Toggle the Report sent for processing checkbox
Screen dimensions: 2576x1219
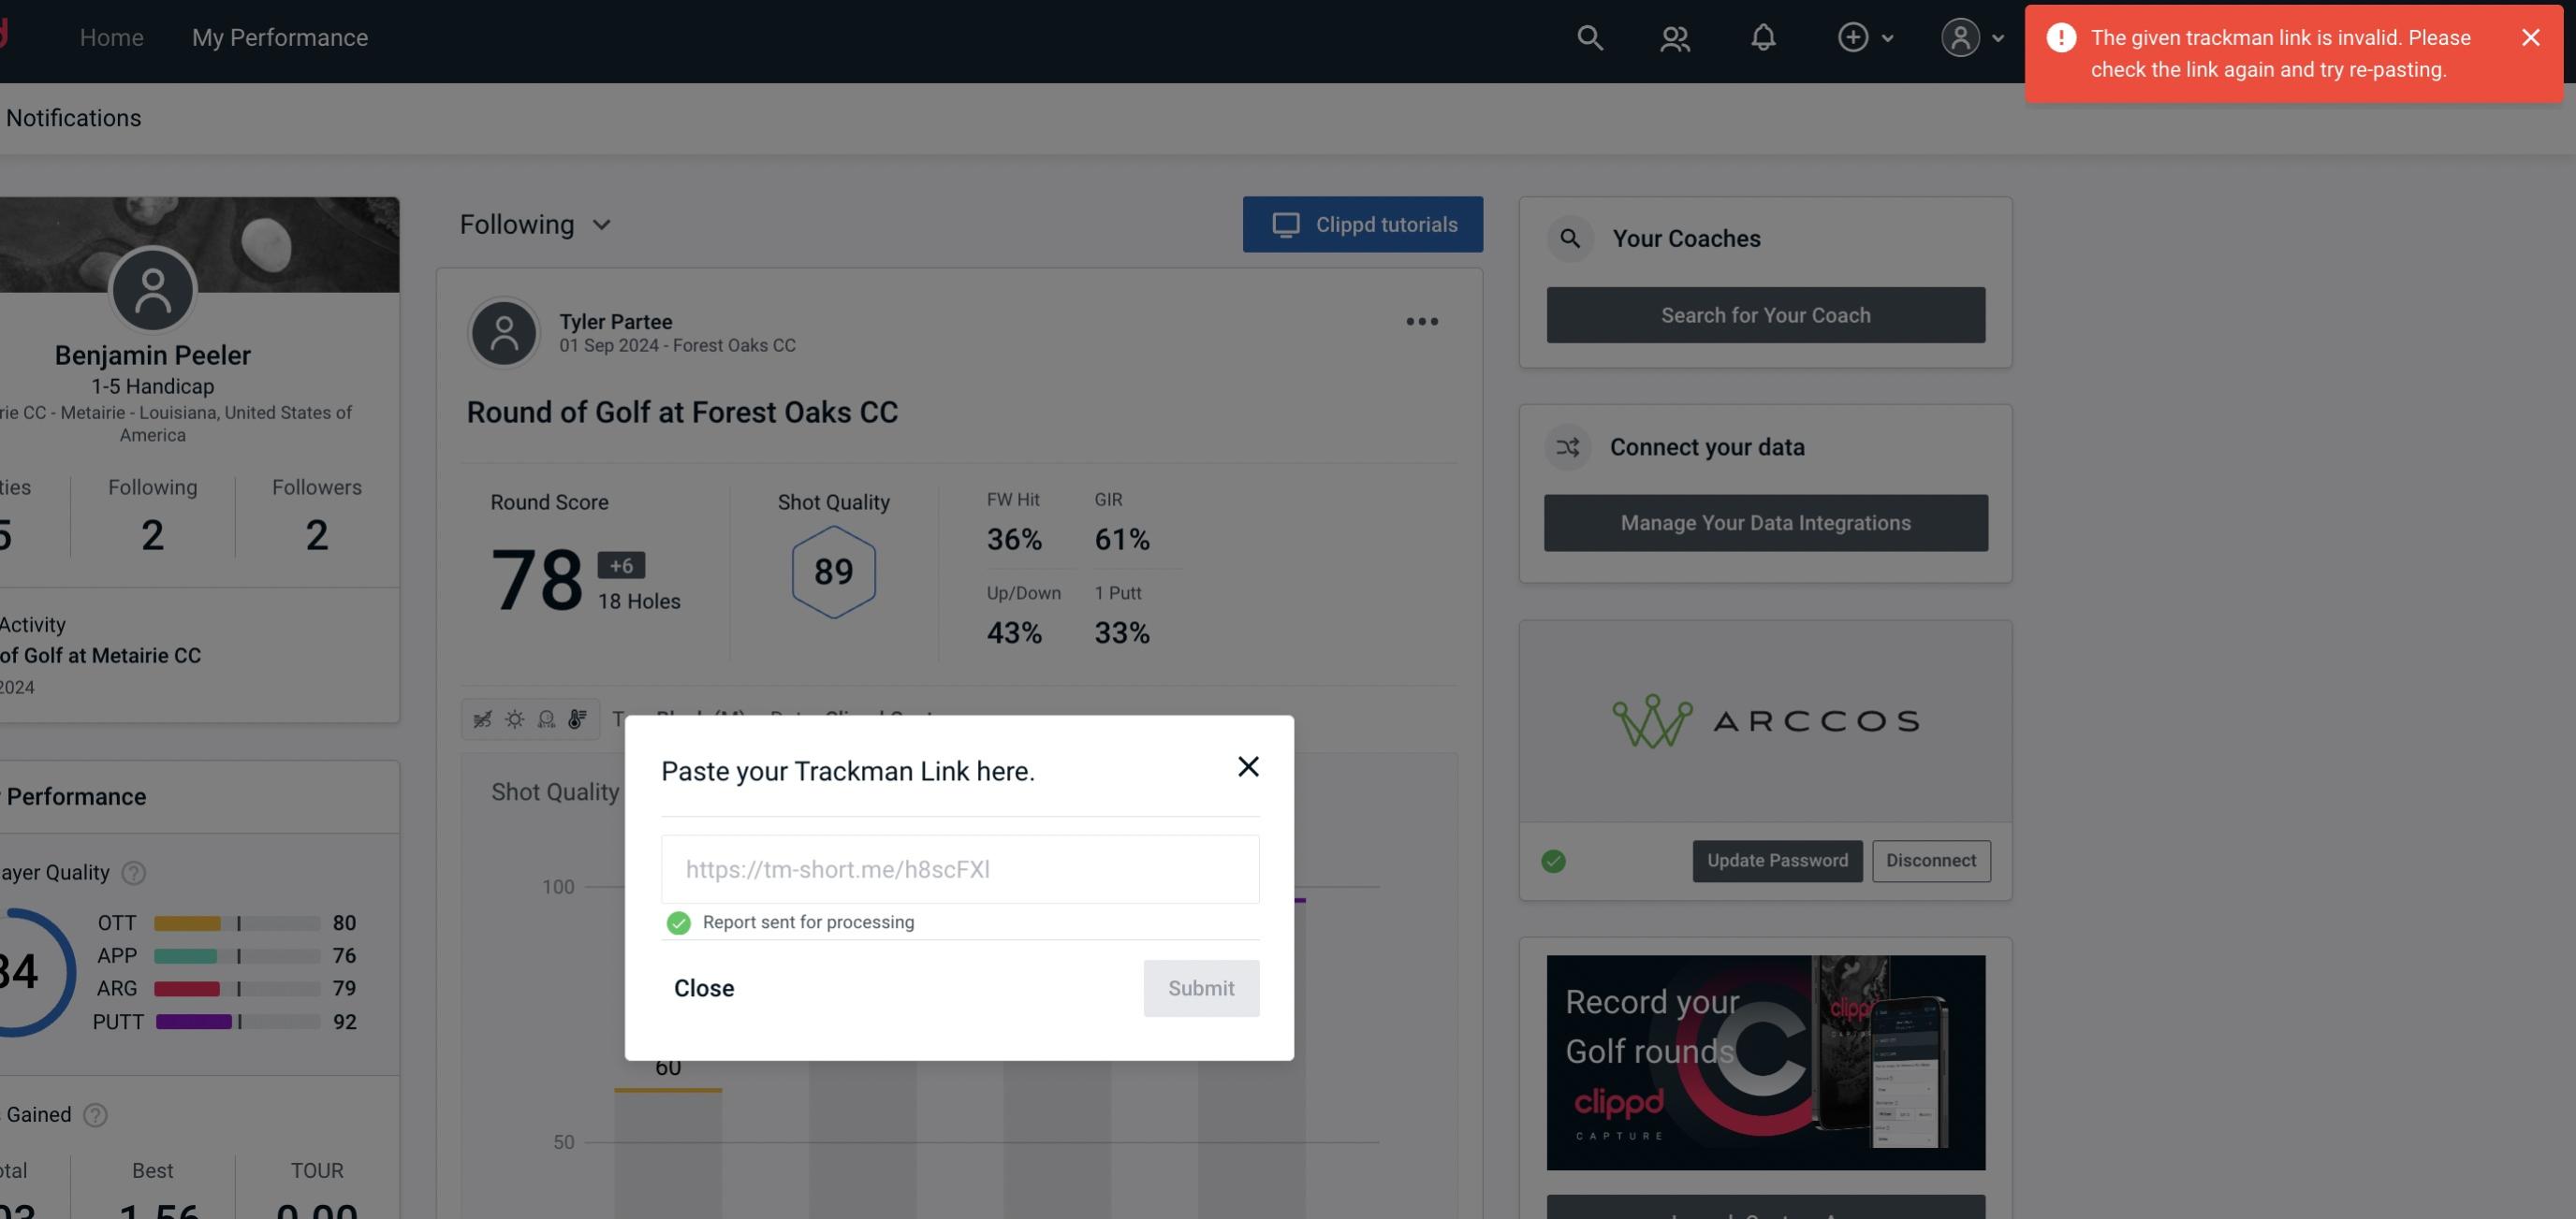click(x=677, y=922)
